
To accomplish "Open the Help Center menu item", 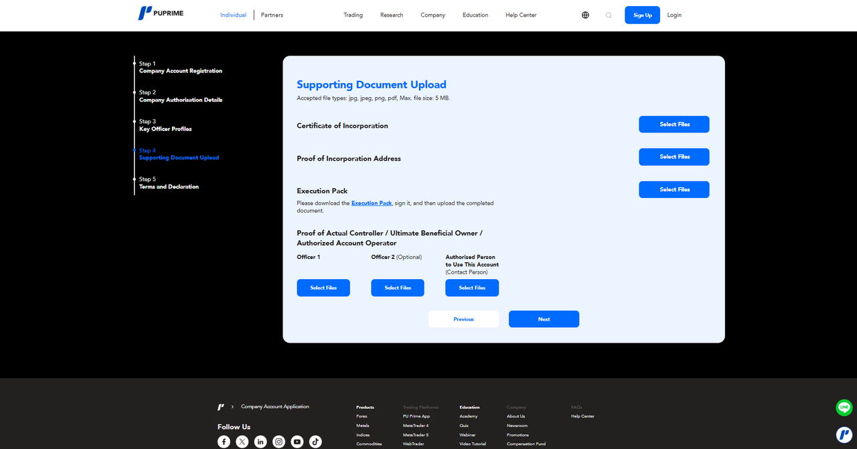I will pos(520,15).
